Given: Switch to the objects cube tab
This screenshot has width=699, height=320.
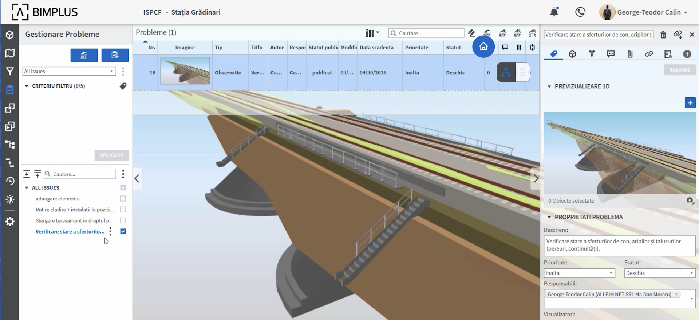Looking at the screenshot, I should (572, 54).
